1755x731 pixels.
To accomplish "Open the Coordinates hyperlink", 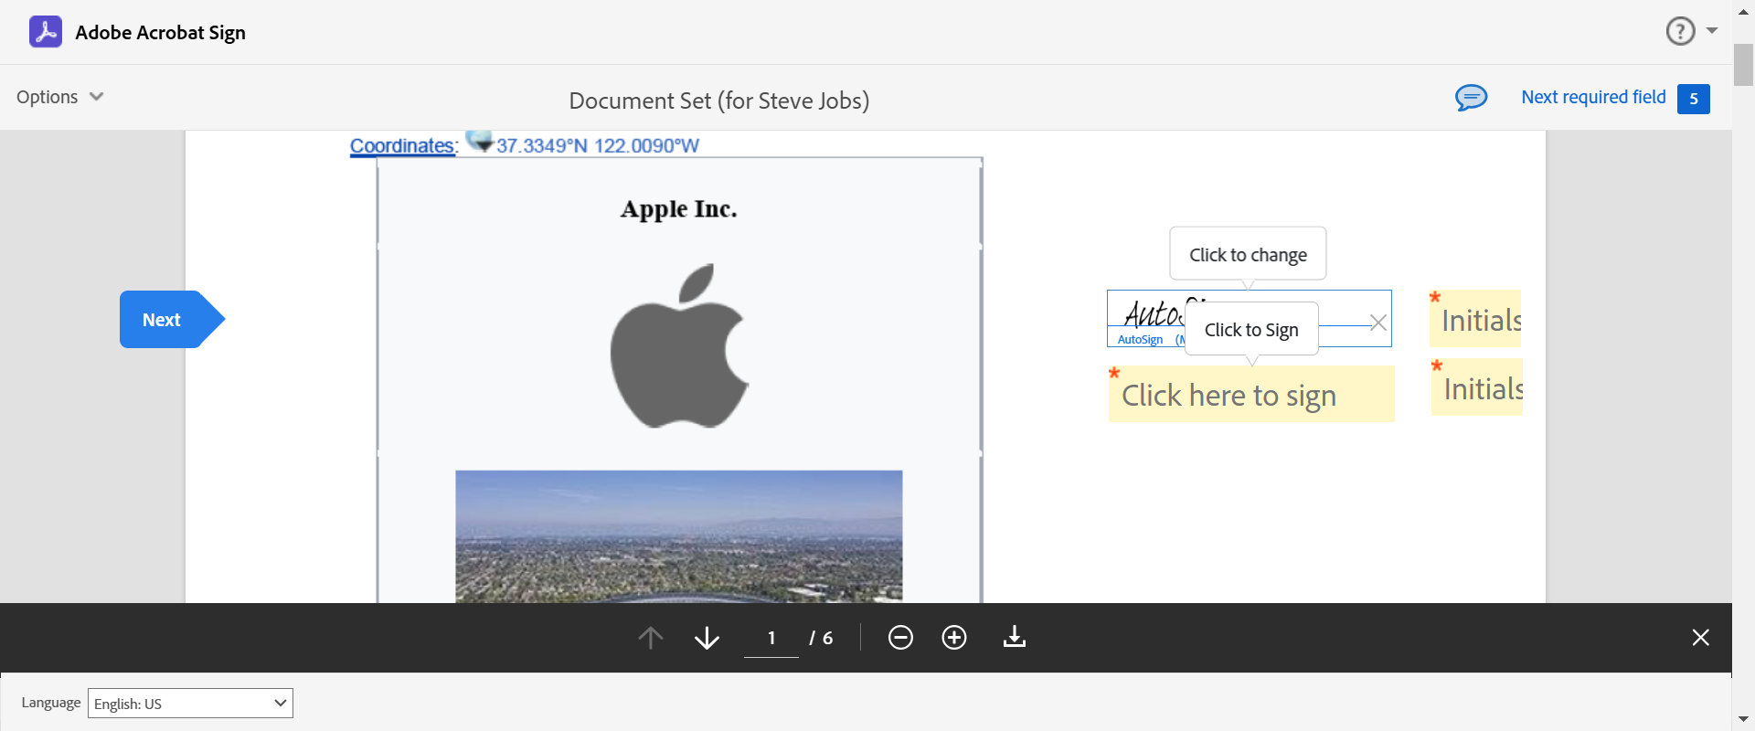I will coord(402,146).
